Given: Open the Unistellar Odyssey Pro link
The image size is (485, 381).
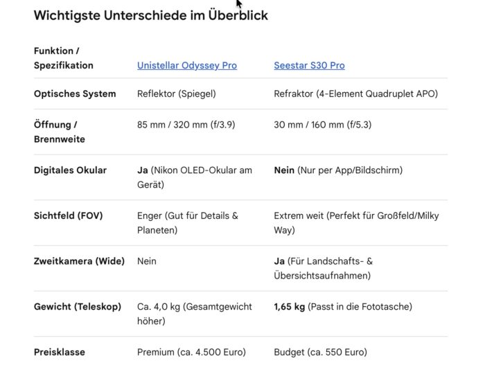Looking at the screenshot, I should (187, 66).
